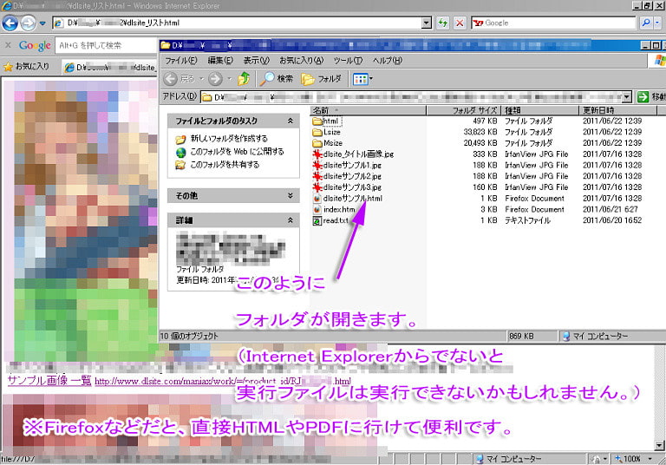Screen dimensions: 666x465
Task: Open the ツール(T) menu in Explorer
Action: pos(348,61)
